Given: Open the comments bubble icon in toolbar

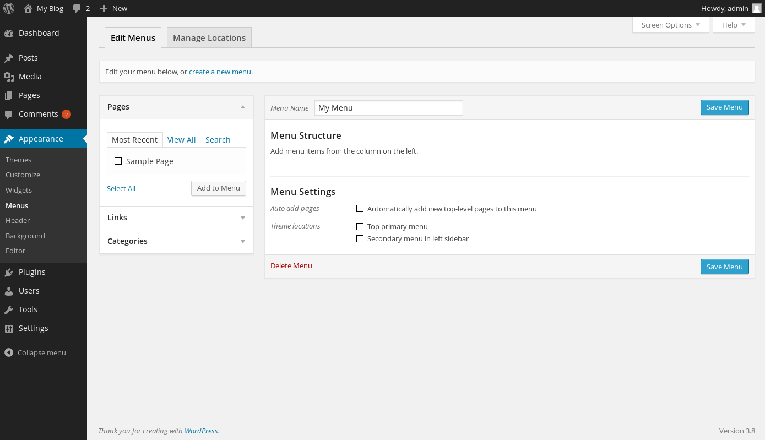Looking at the screenshot, I should (77, 9).
